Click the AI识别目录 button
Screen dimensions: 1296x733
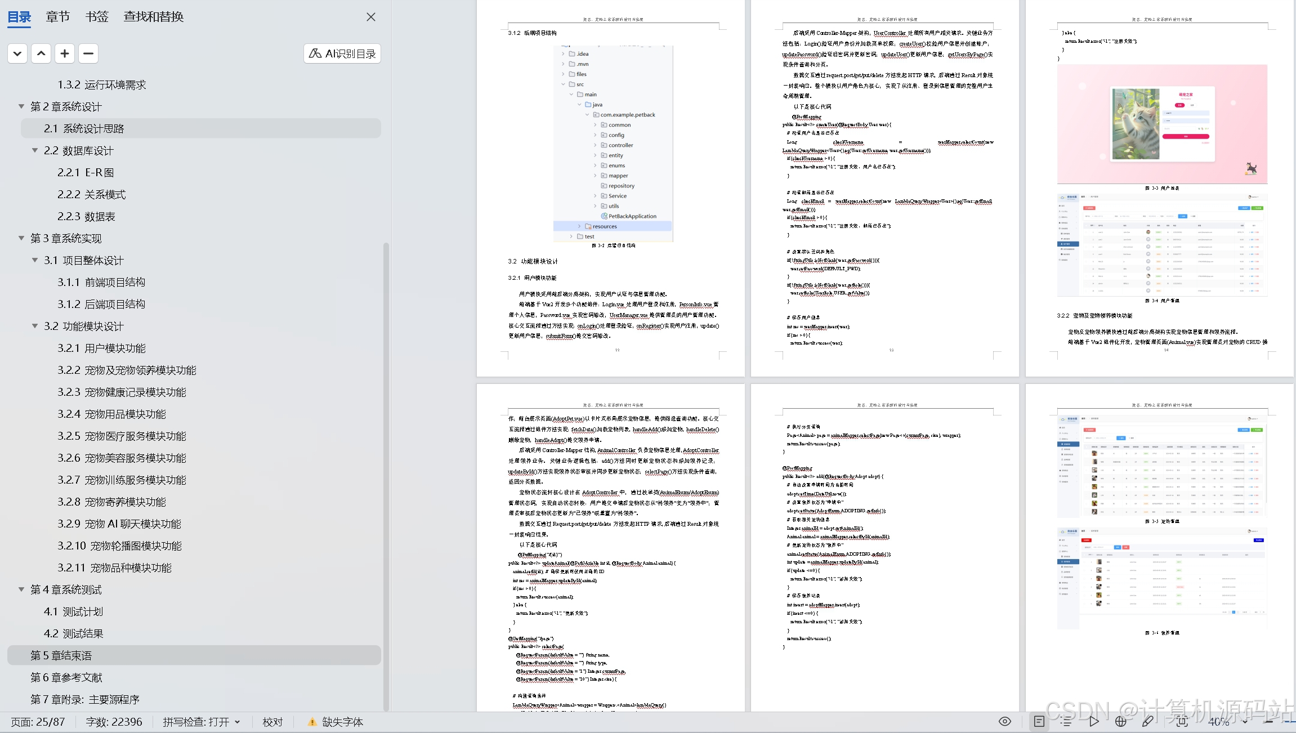click(x=342, y=53)
